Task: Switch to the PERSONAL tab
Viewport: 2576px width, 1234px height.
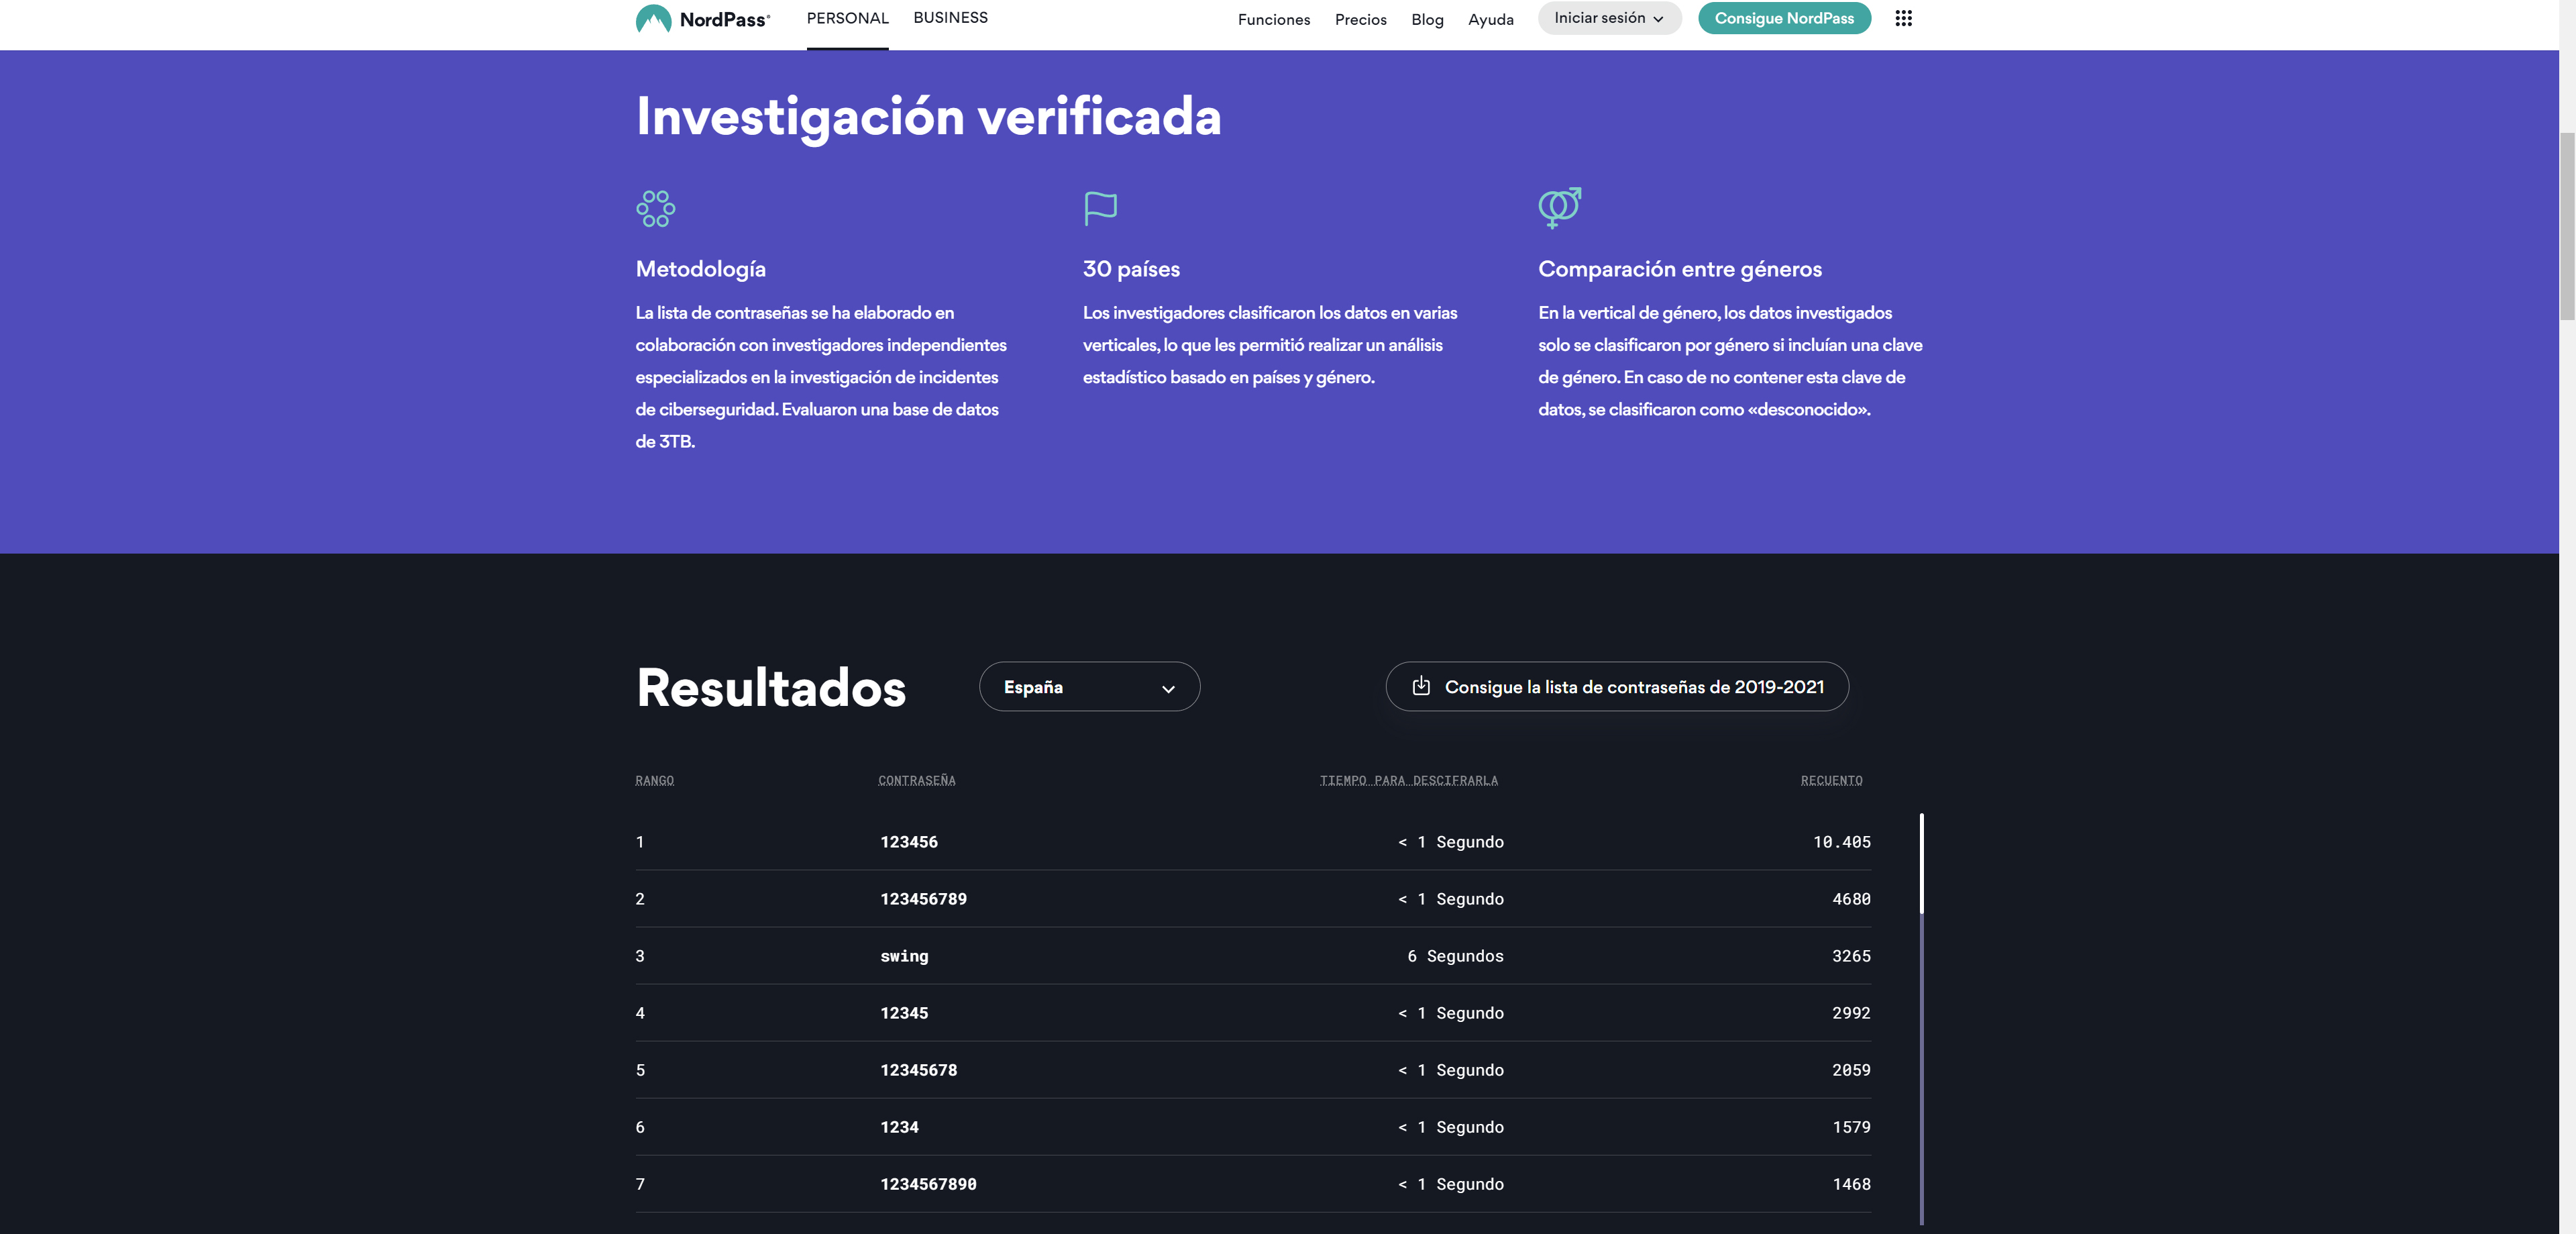Action: 847,18
